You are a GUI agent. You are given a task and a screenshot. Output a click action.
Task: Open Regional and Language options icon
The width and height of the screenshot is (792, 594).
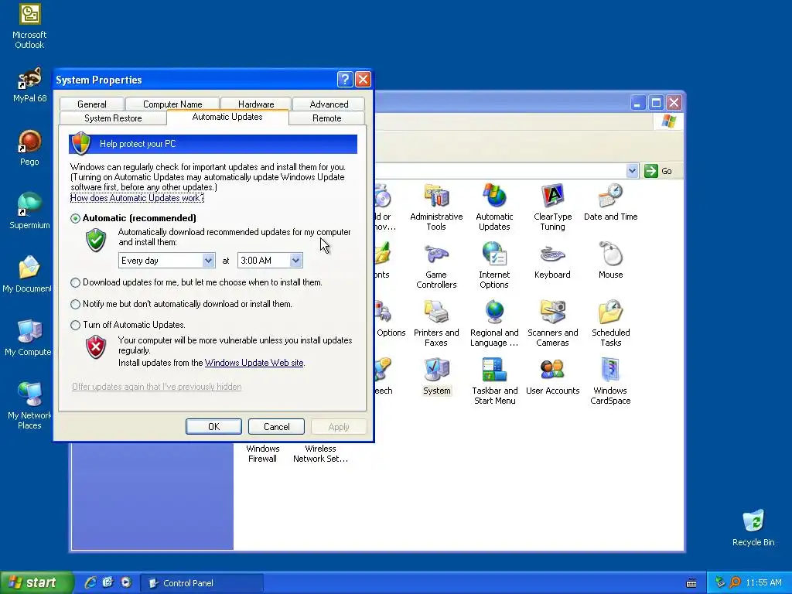pyautogui.click(x=494, y=323)
